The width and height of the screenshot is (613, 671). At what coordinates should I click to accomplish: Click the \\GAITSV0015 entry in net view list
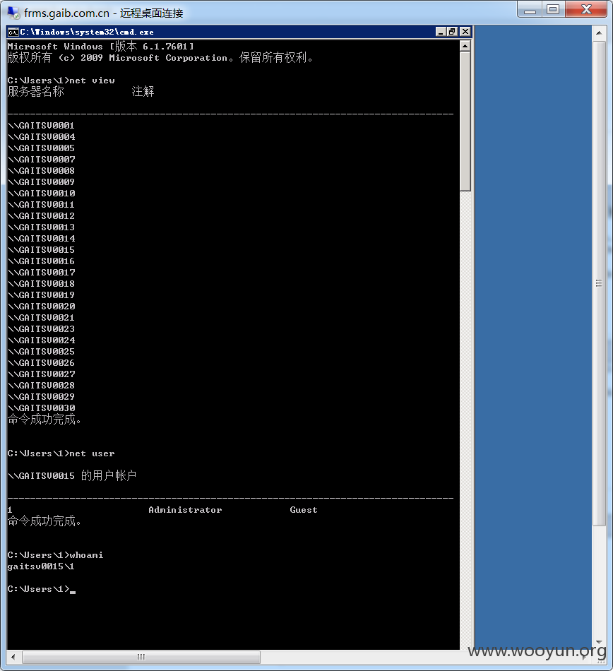tap(41, 250)
